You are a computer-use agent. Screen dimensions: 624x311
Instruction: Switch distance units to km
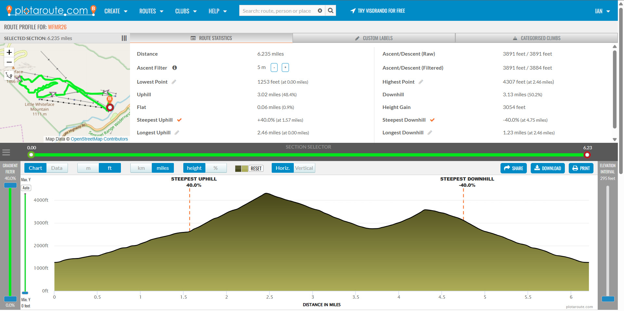point(141,168)
